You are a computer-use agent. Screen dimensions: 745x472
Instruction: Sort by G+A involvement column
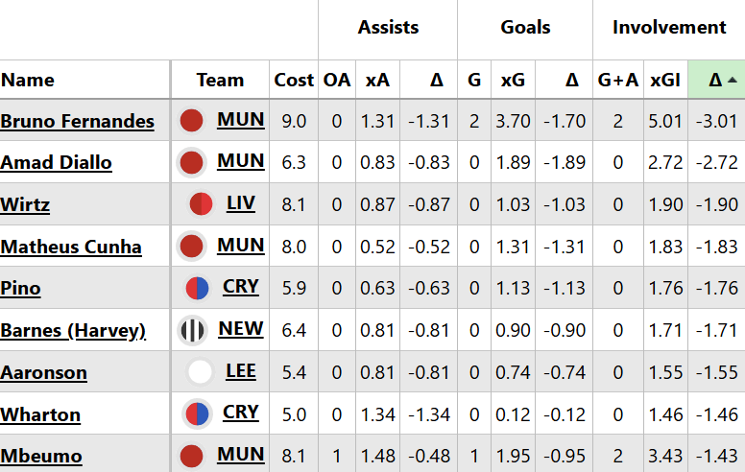[617, 81]
